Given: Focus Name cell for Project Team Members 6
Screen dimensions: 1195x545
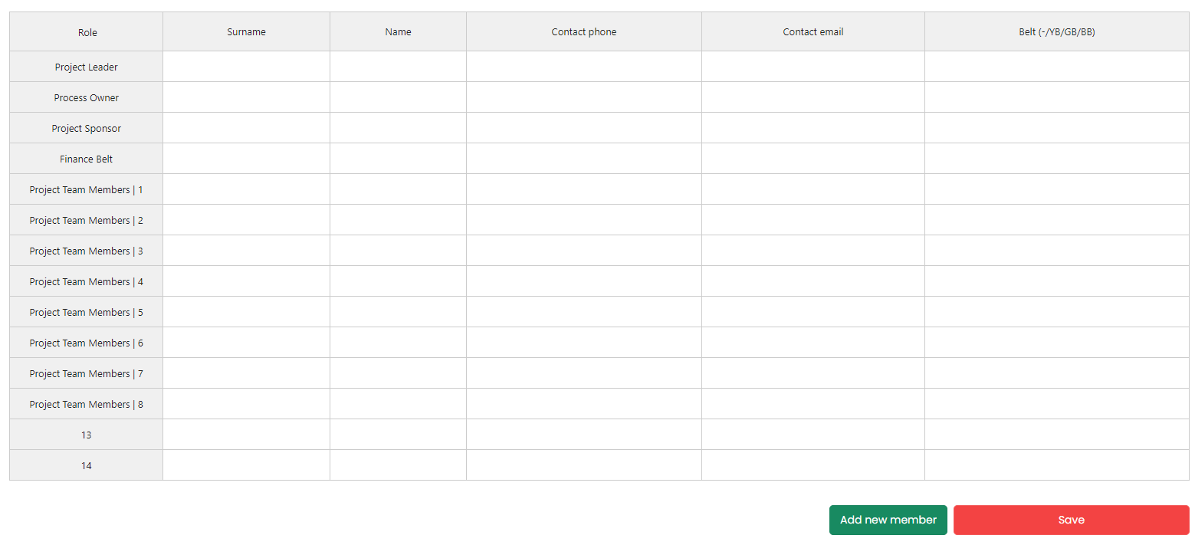Looking at the screenshot, I should (398, 343).
